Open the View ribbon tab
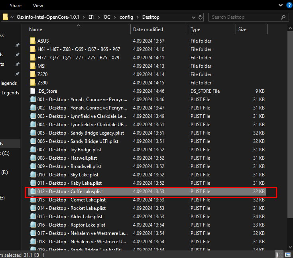The height and width of the screenshot is (258, 293). (x=38, y=6)
